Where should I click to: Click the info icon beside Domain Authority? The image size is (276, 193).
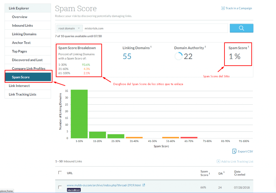pos(205,47)
